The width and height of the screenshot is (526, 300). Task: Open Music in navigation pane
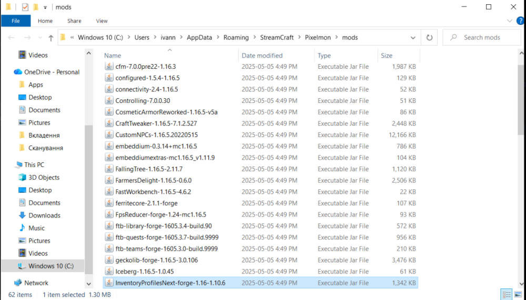click(x=32, y=228)
